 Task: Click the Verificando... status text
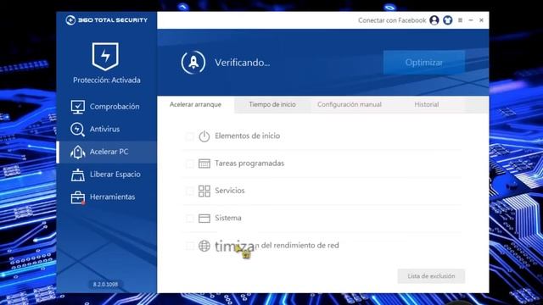click(242, 63)
